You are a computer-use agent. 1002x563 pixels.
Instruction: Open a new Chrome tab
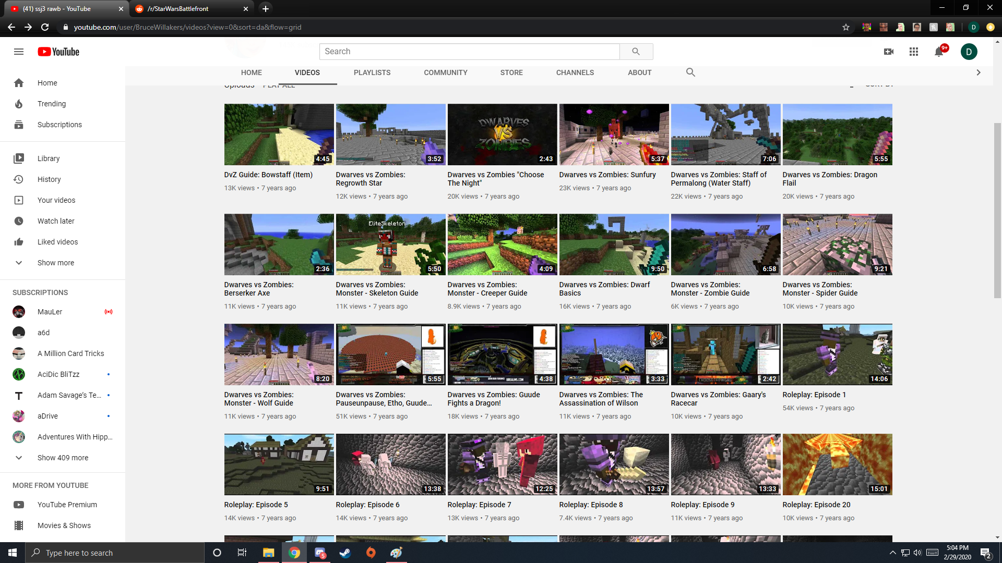coord(266,9)
